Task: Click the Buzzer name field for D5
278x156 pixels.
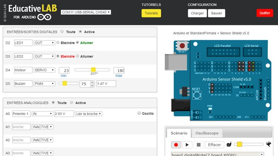Action: coord(23,84)
